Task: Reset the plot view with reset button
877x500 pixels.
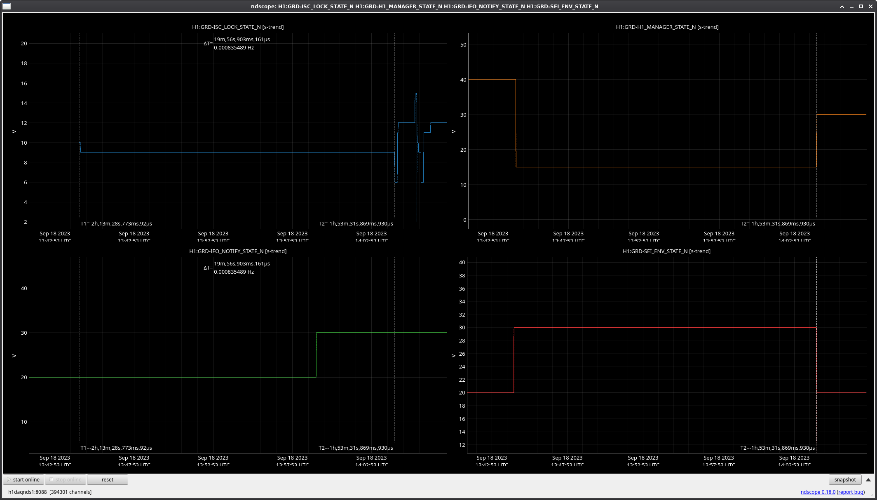Action: [108, 479]
